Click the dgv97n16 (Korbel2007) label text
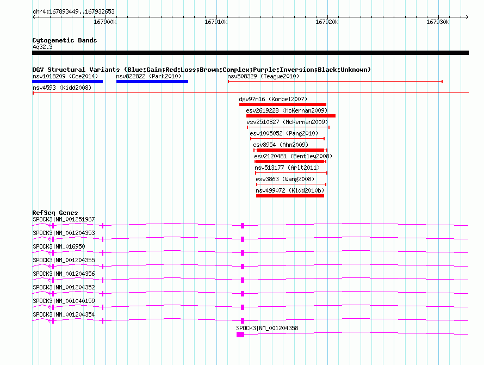 point(273,99)
